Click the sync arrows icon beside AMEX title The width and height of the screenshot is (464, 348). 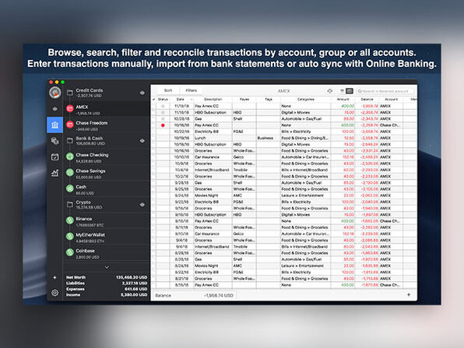click(330, 91)
